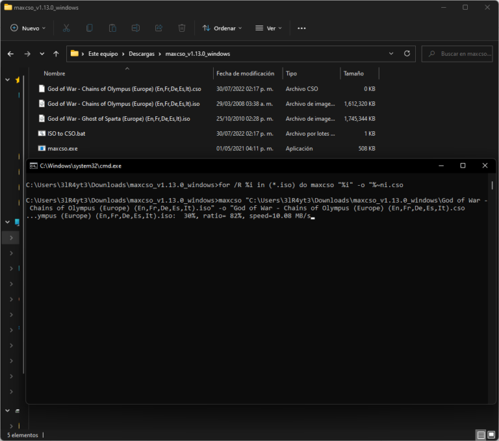Refresh the current folder view
This screenshot has width=499, height=441.
[407, 54]
